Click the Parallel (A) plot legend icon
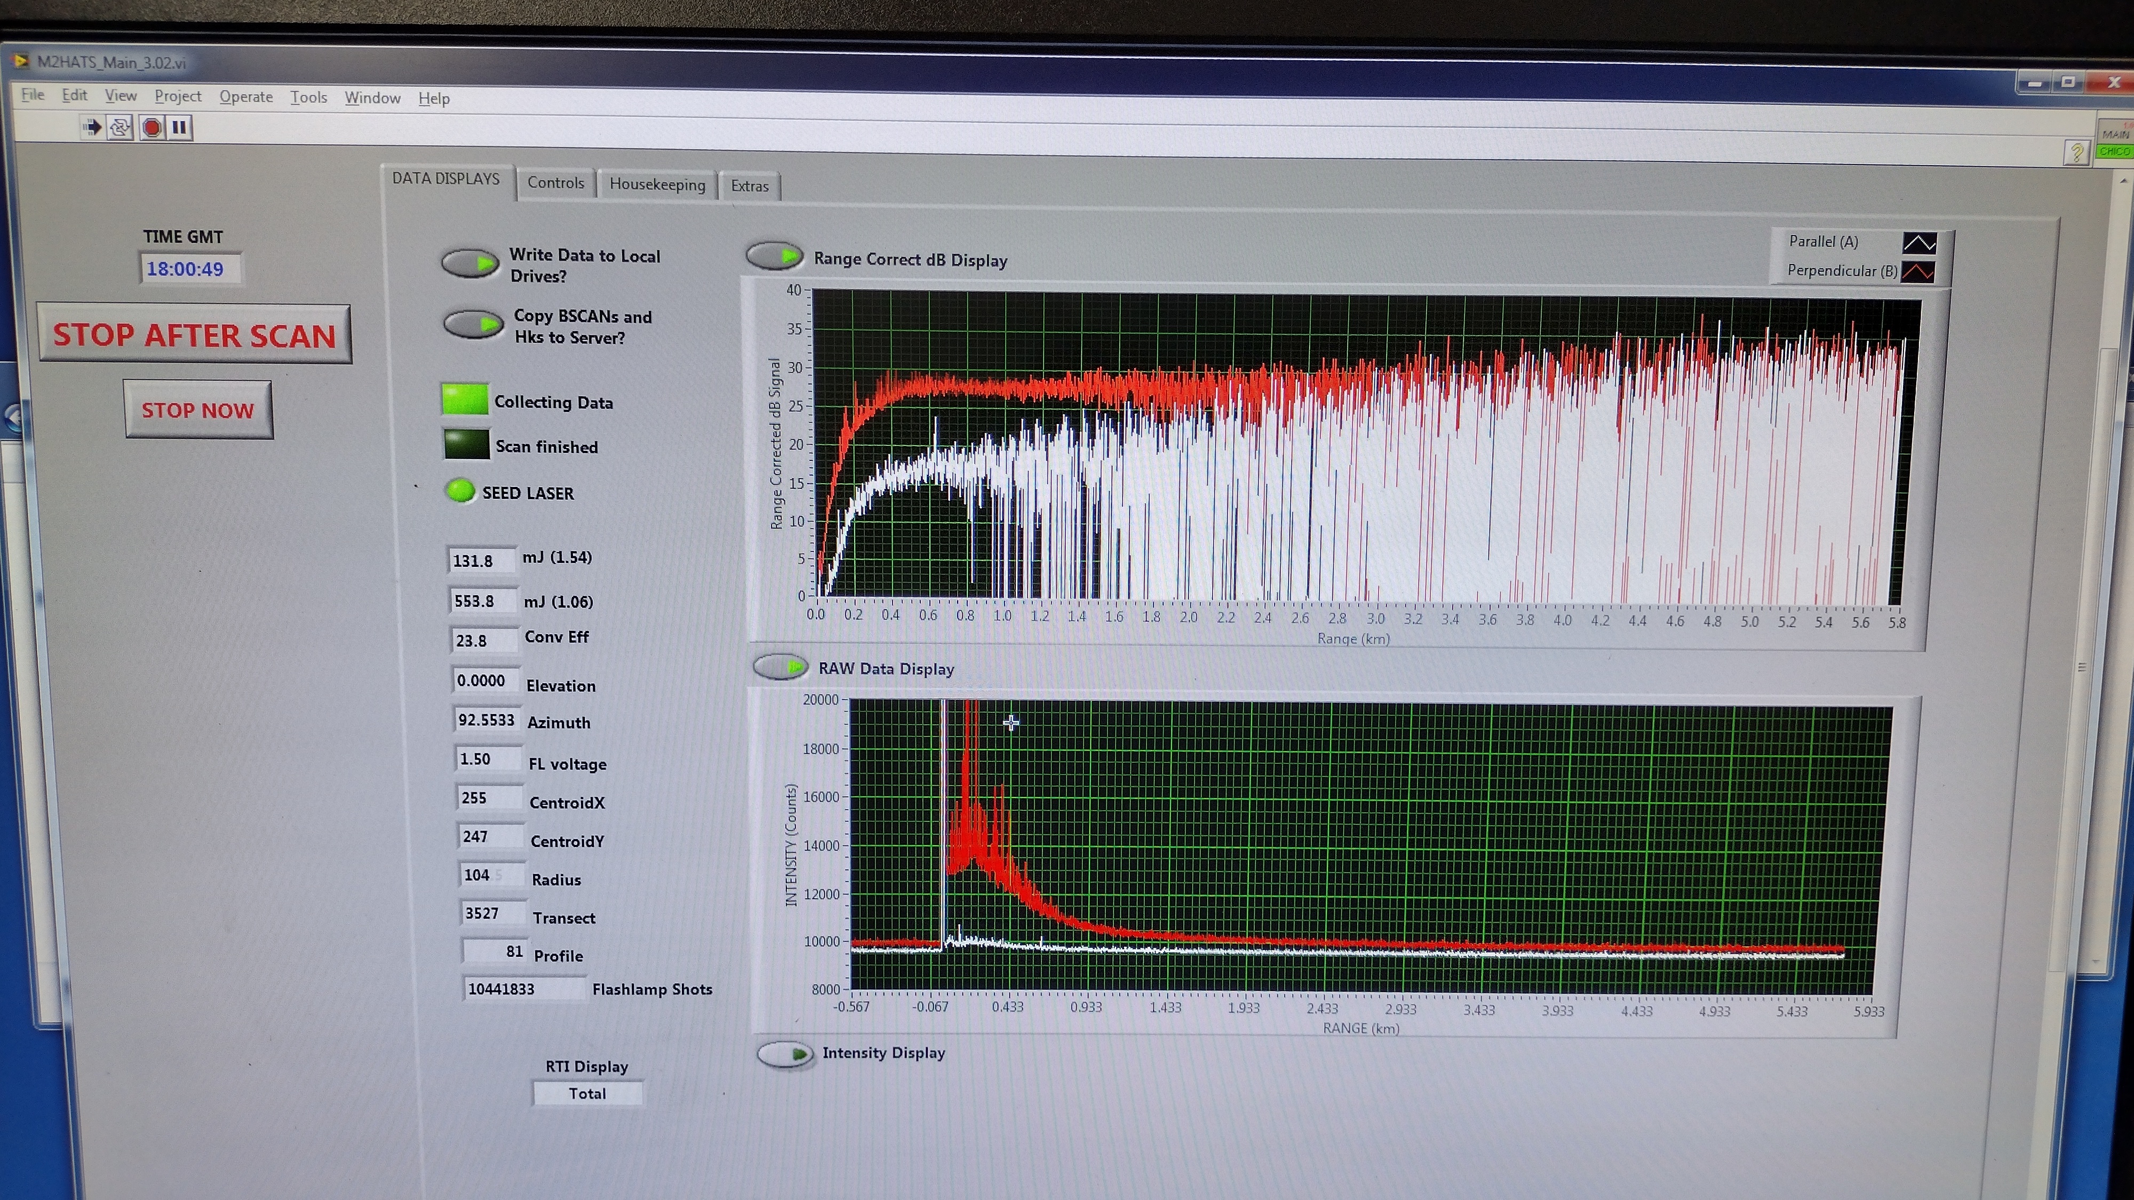Screen dimensions: 2134x1200 (x=1918, y=243)
